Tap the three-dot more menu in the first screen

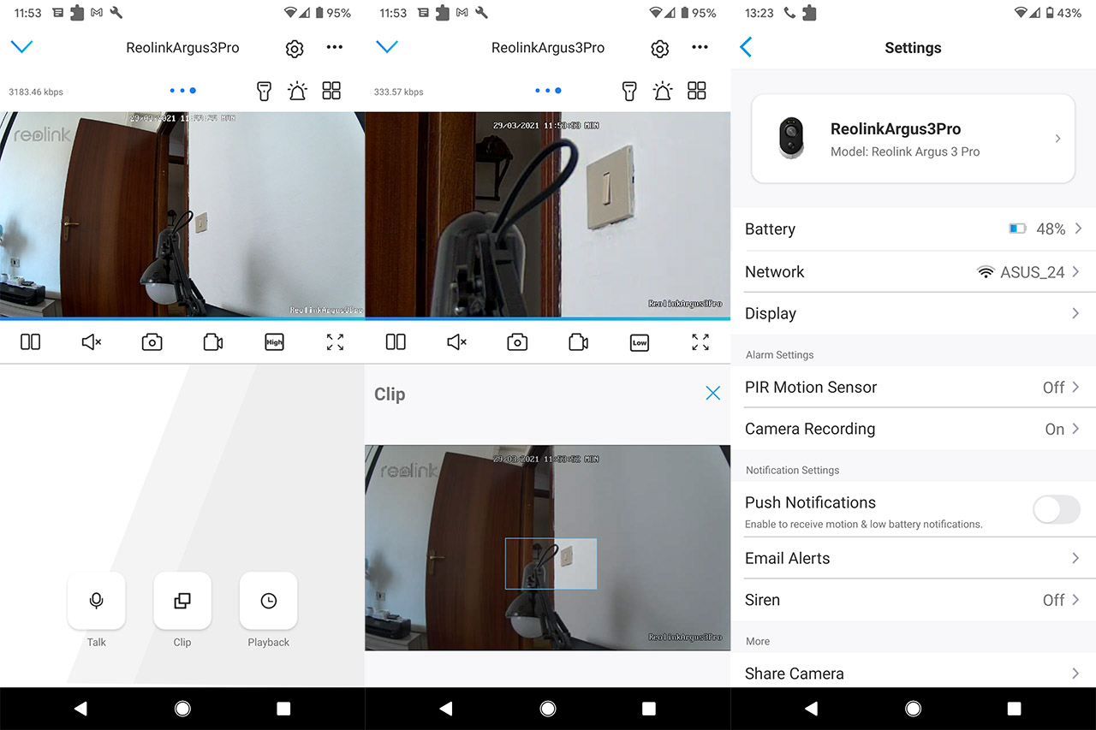click(x=335, y=47)
